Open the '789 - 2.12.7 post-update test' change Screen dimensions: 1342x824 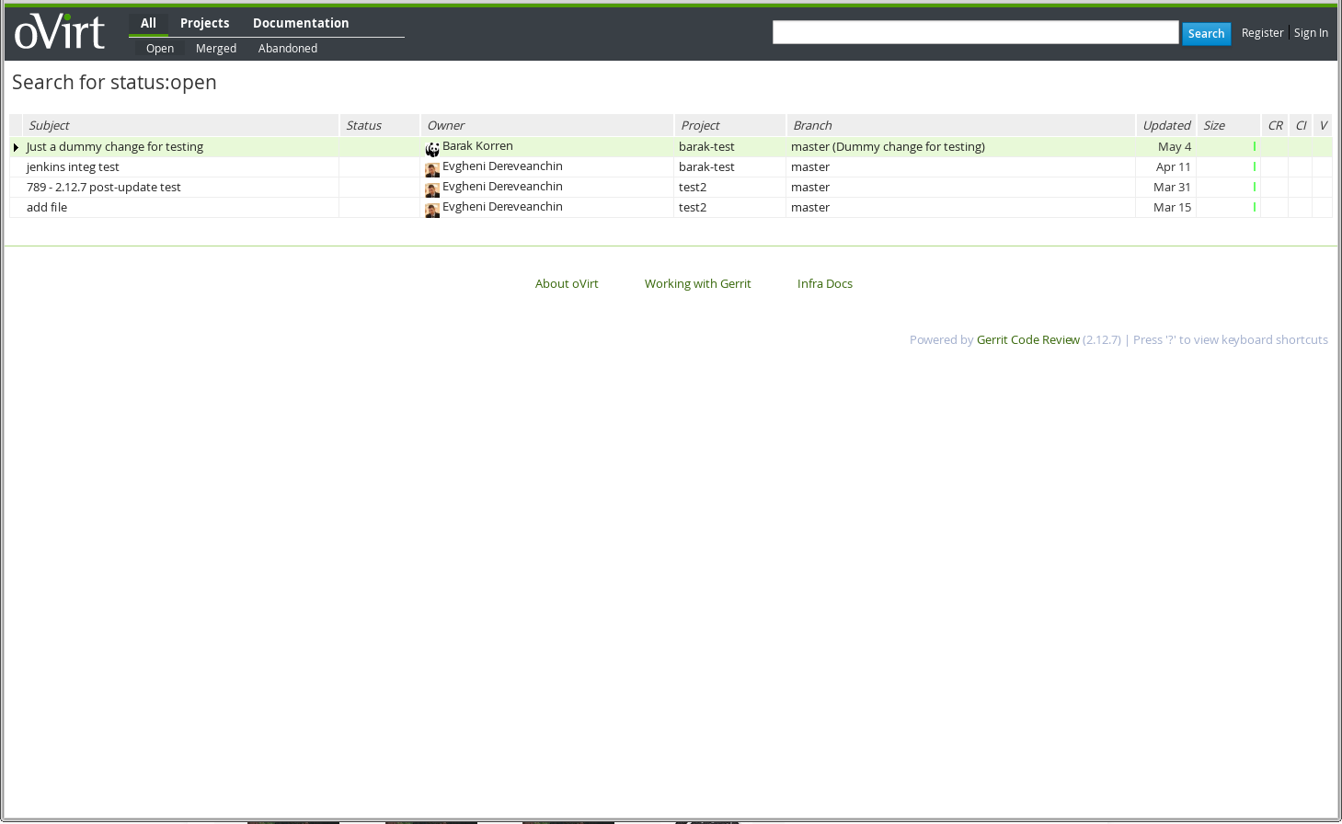point(104,188)
